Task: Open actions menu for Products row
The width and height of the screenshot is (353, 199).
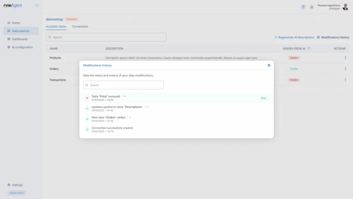Action: tap(345, 58)
